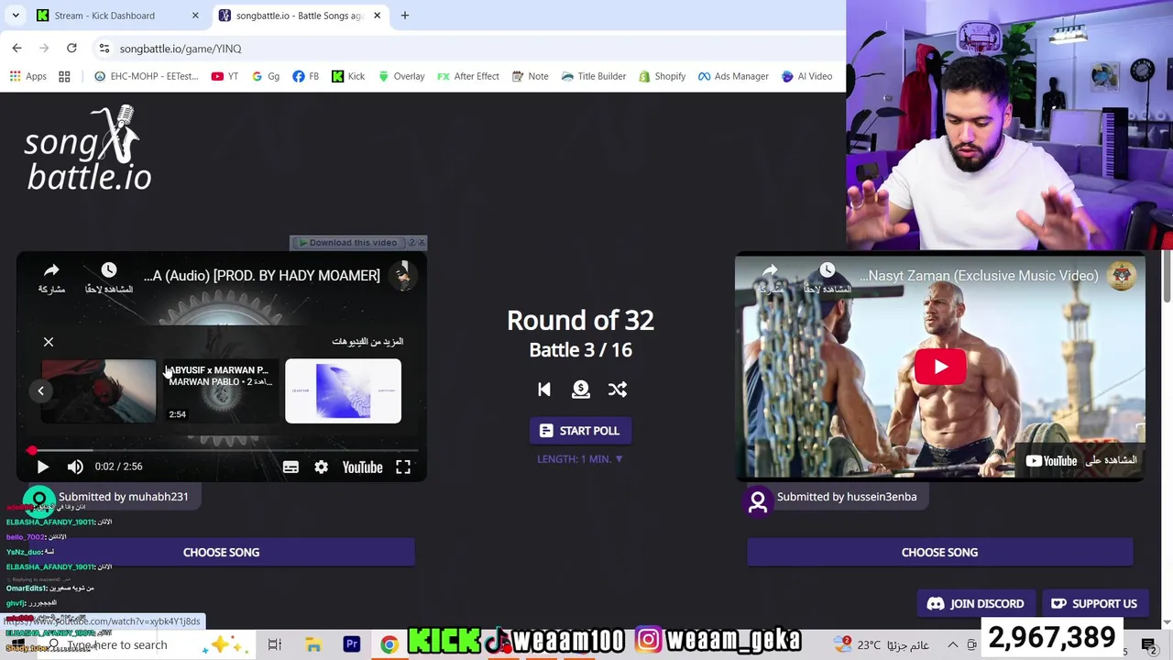The image size is (1173, 660).
Task: Click the tab groups grid icon in bookmarks bar
Action: click(x=64, y=76)
